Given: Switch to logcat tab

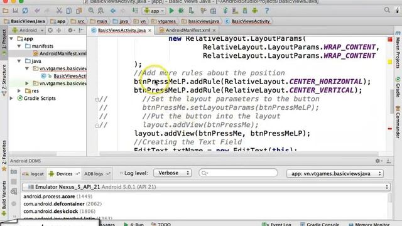Looking at the screenshot, I should (x=33, y=174).
